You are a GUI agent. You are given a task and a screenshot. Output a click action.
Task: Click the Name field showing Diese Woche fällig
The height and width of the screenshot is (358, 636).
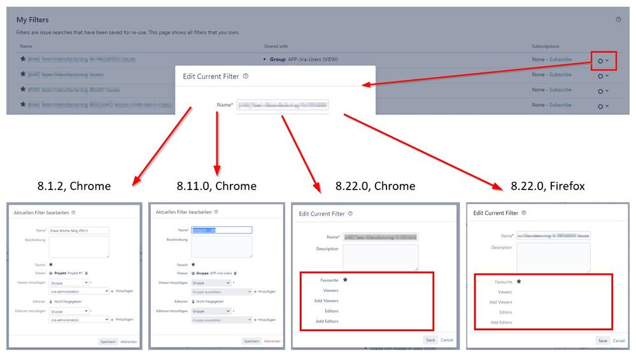pos(79,230)
